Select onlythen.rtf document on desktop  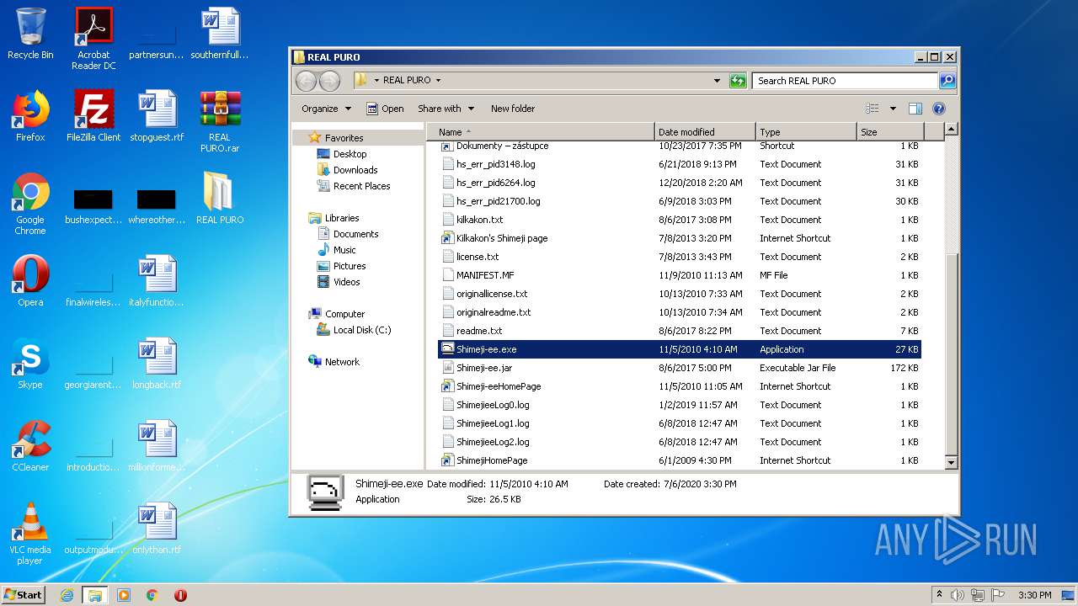157,529
